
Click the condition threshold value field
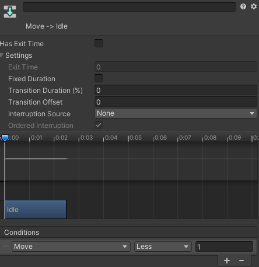tap(224, 247)
